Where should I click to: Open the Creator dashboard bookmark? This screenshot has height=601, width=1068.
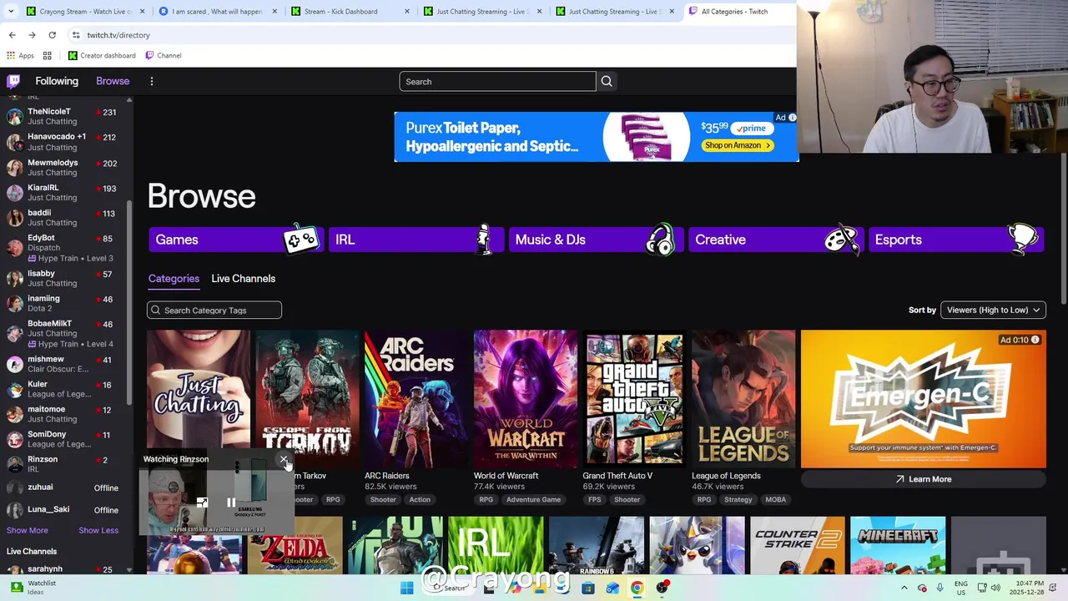point(102,55)
